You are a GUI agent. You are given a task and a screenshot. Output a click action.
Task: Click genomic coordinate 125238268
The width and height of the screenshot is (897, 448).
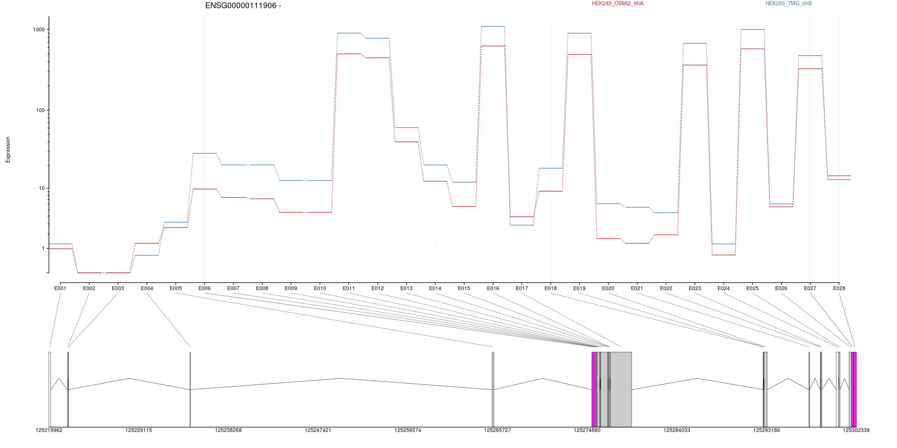[x=228, y=430]
